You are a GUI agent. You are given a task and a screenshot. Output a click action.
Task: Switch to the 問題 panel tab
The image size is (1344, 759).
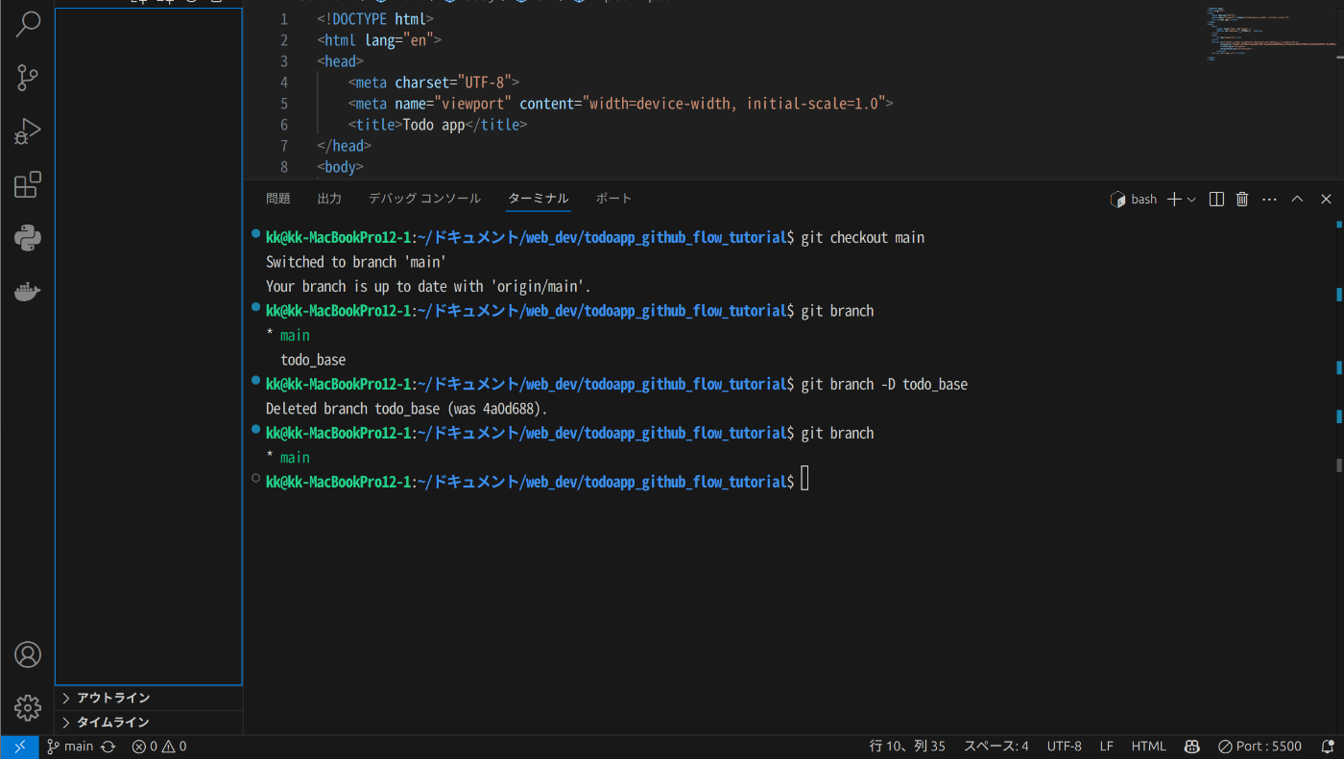(278, 199)
